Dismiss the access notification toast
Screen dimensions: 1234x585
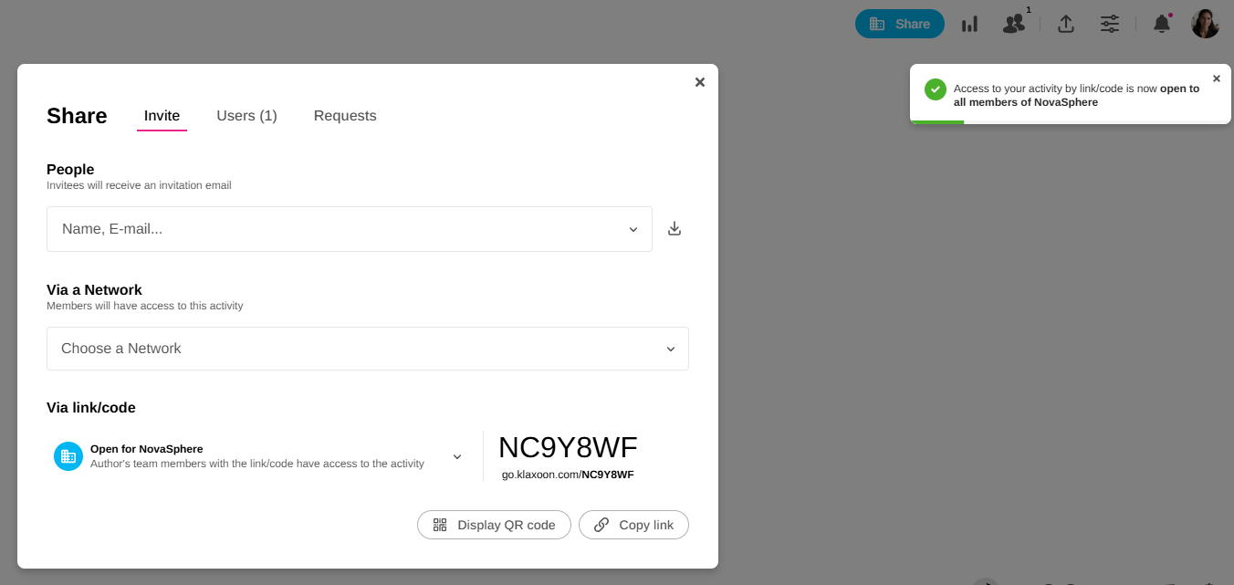1216,78
